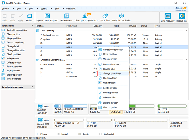Viewport: 189px width, 140px height.
Task: Select Change label in Operations panel
Action: 10,46
